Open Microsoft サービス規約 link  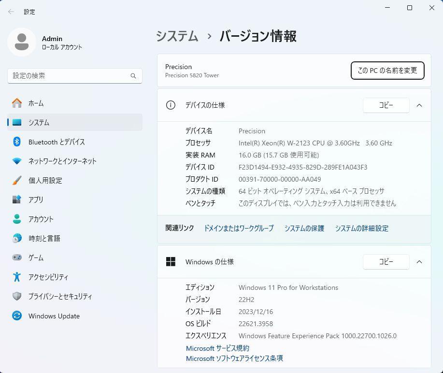[x=217, y=348]
